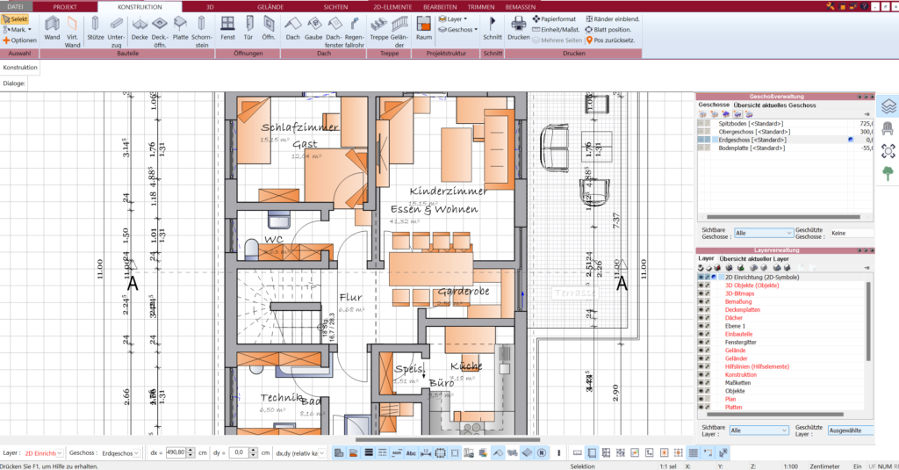899x470 pixels.
Task: Click the Papierformat button
Action: pos(554,18)
